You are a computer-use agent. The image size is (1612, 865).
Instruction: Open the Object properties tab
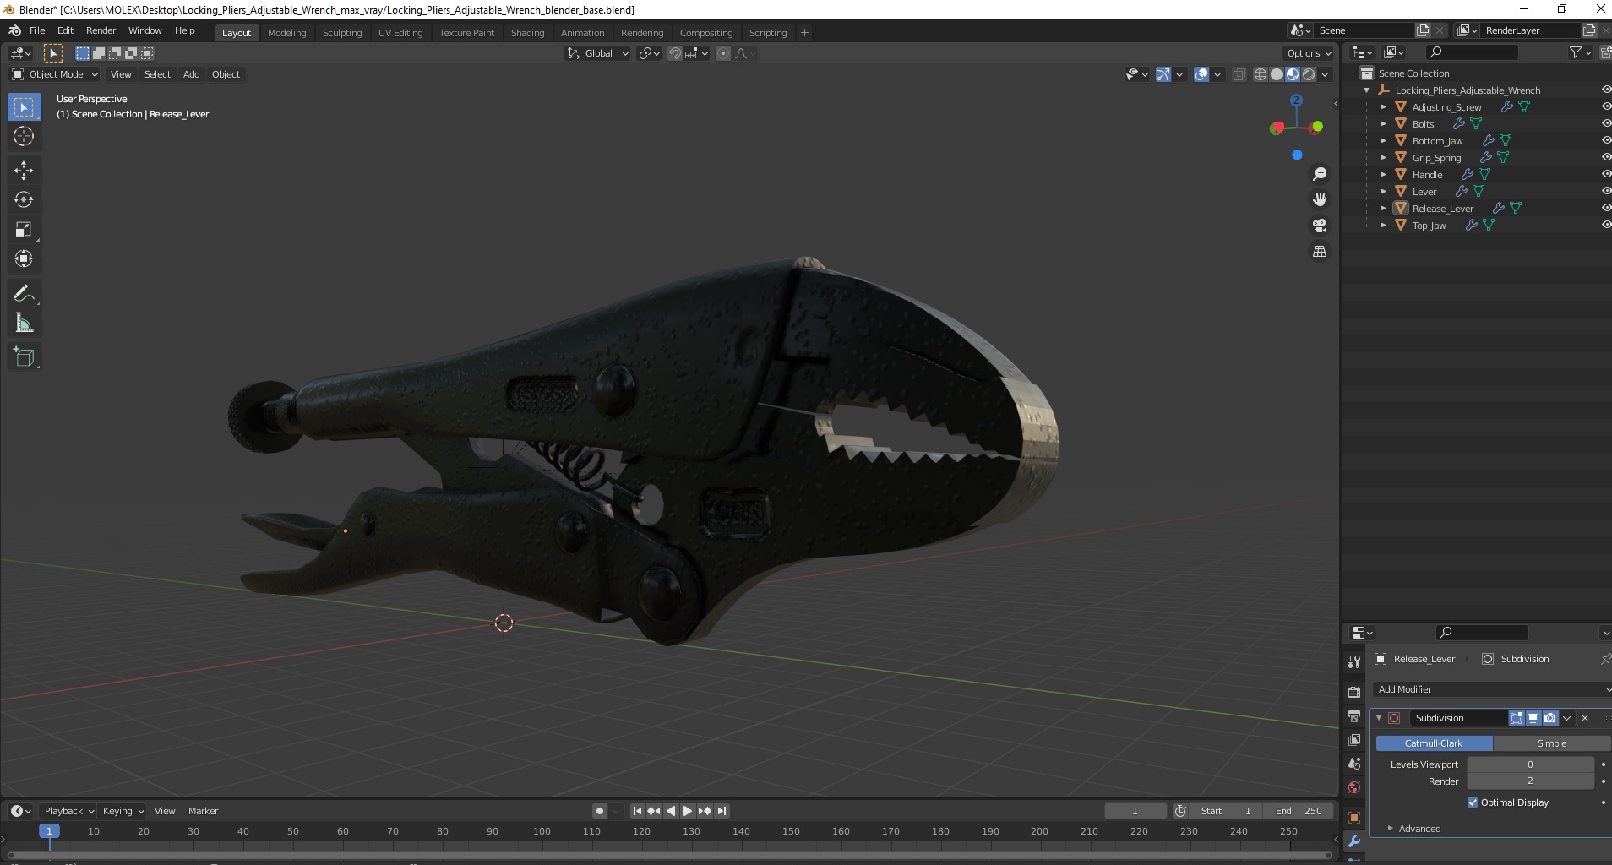click(1354, 818)
